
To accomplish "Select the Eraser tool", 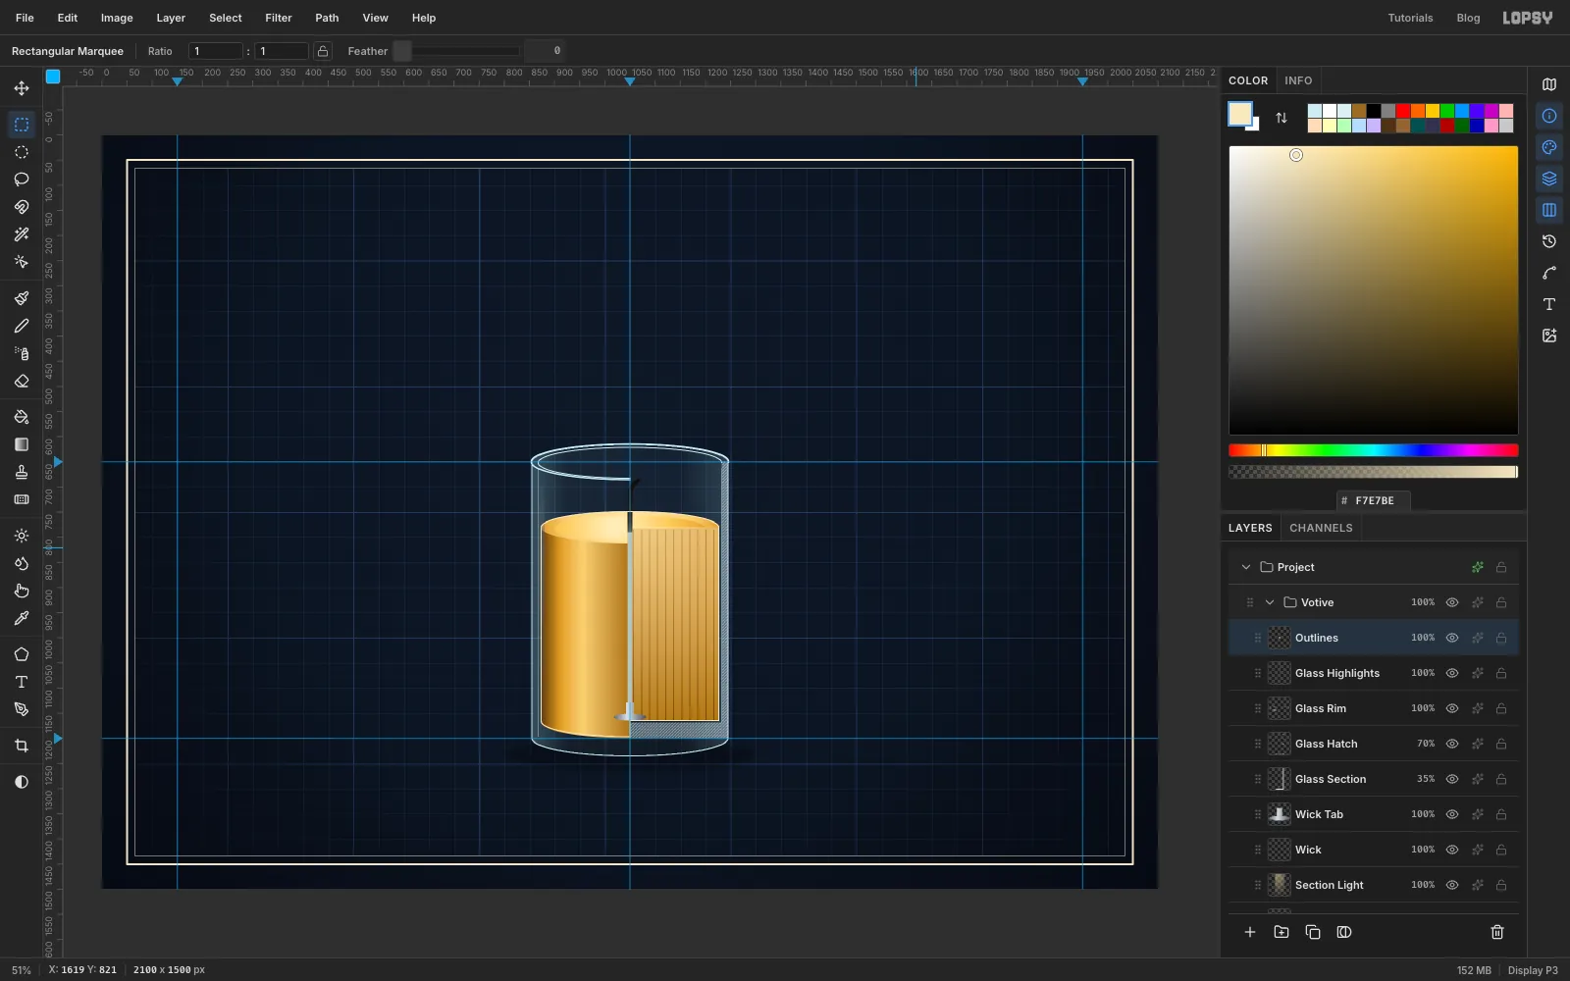I will [22, 381].
